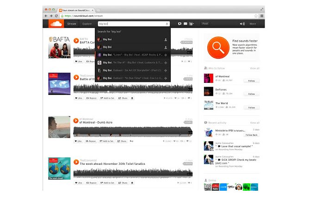Open the Dumb Acre artwork thumbnail
The width and height of the screenshot is (310, 200).
coord(59,127)
